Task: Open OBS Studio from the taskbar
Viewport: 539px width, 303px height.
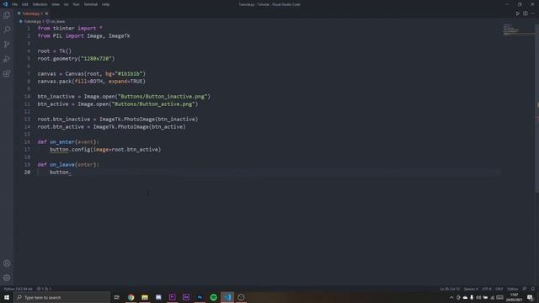Action: (241, 297)
